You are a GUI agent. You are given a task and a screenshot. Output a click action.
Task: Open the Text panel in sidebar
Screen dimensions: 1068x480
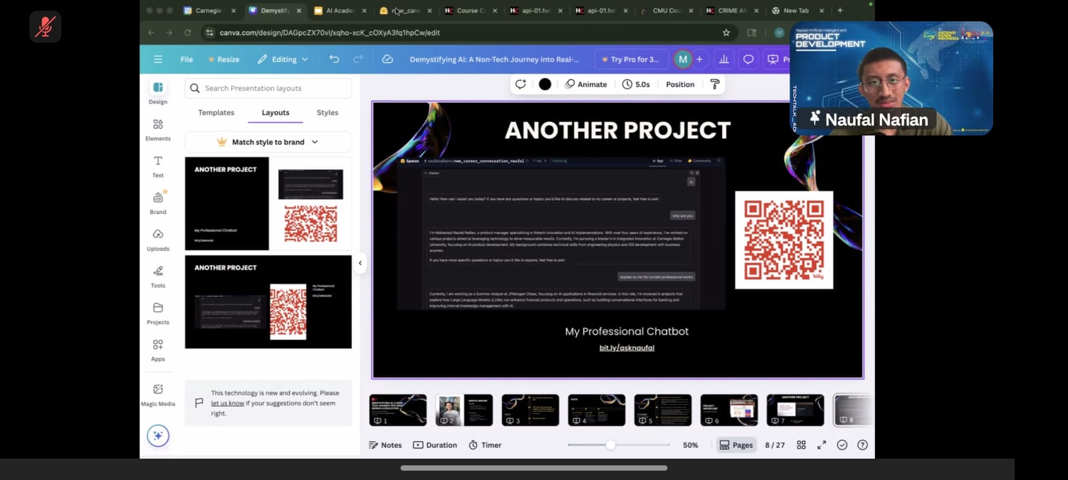pos(158,166)
